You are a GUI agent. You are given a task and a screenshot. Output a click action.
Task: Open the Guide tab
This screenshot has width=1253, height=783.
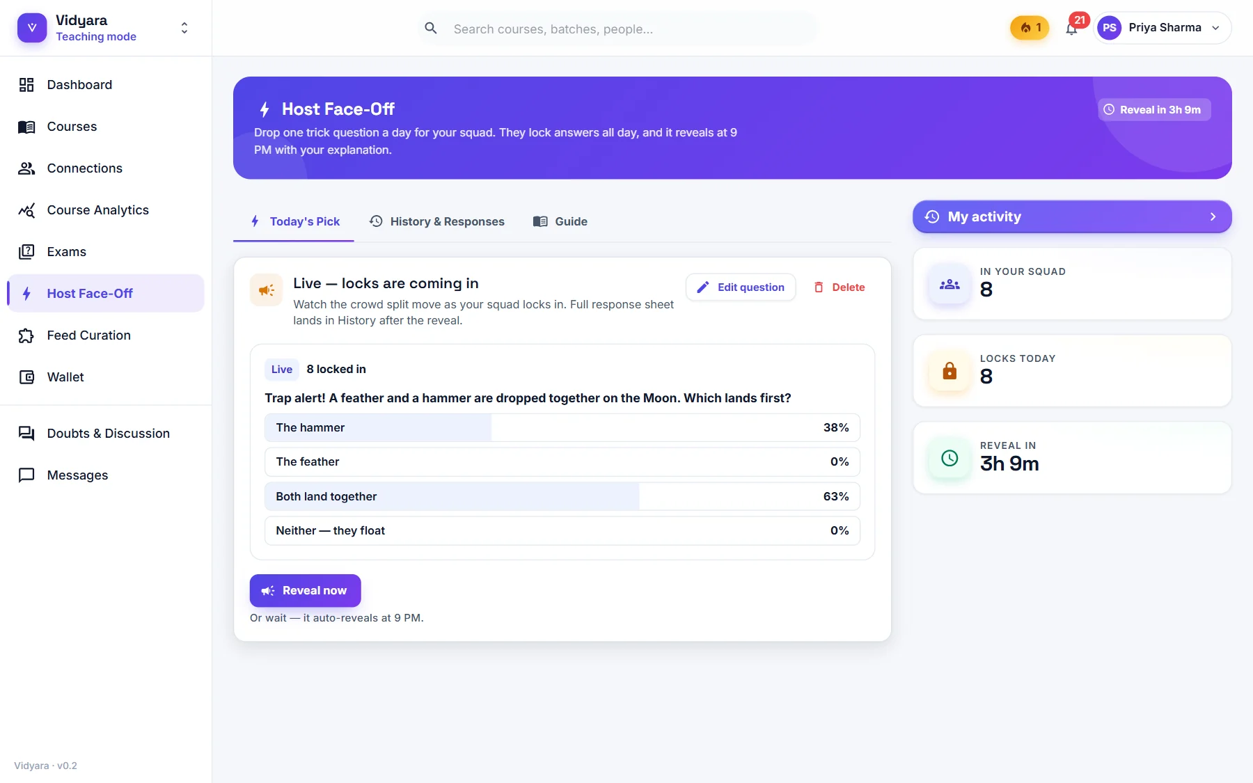point(560,221)
